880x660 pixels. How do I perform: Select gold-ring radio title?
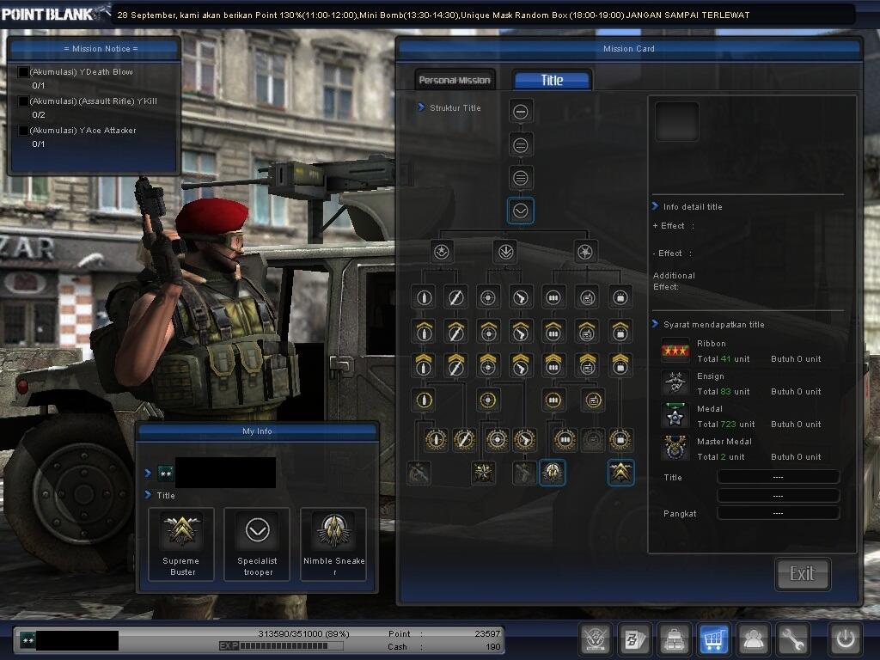click(593, 400)
